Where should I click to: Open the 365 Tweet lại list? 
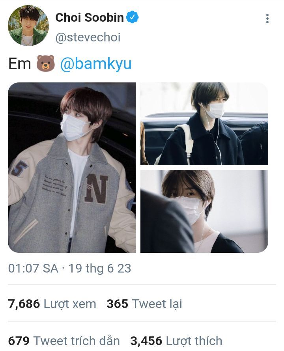144,304
